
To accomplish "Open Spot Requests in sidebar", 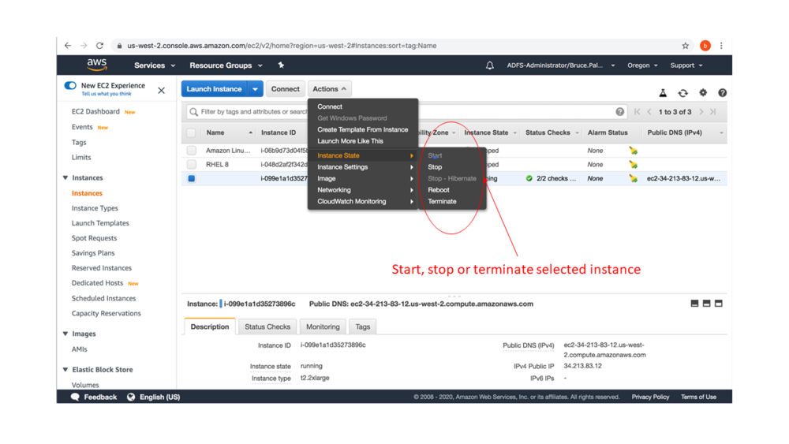I will tap(94, 238).
